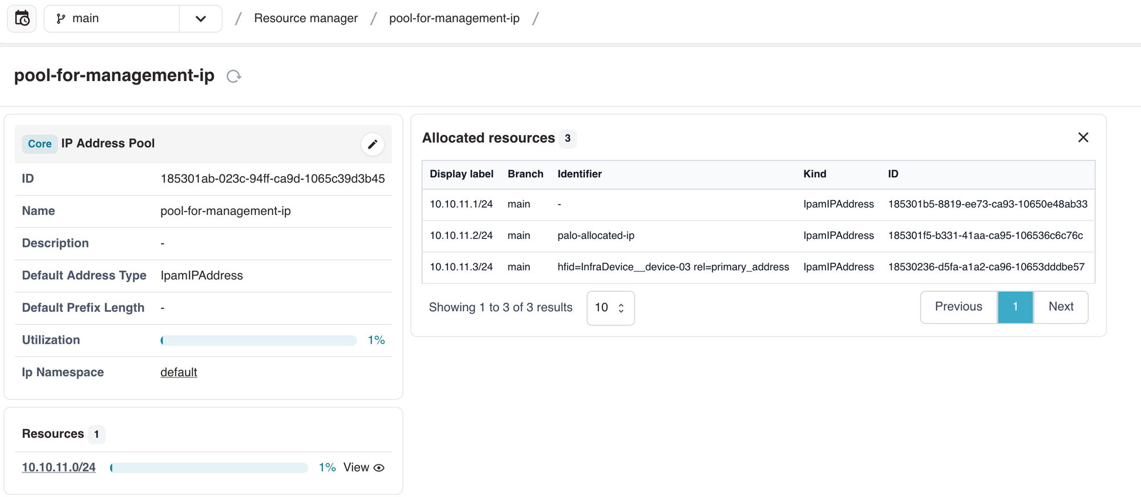The height and width of the screenshot is (497, 1141).
Task: Select the 10.10.11.2/24 palo-allocated-ip row
Action: click(596, 235)
